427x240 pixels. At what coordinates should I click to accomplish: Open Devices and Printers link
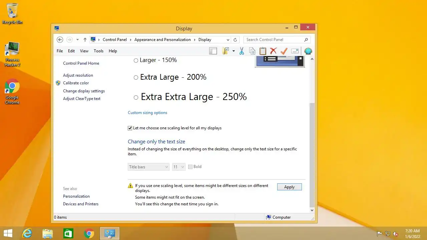(x=81, y=204)
